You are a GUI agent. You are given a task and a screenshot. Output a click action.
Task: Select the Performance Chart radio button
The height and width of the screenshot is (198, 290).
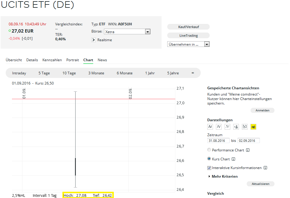point(209,150)
